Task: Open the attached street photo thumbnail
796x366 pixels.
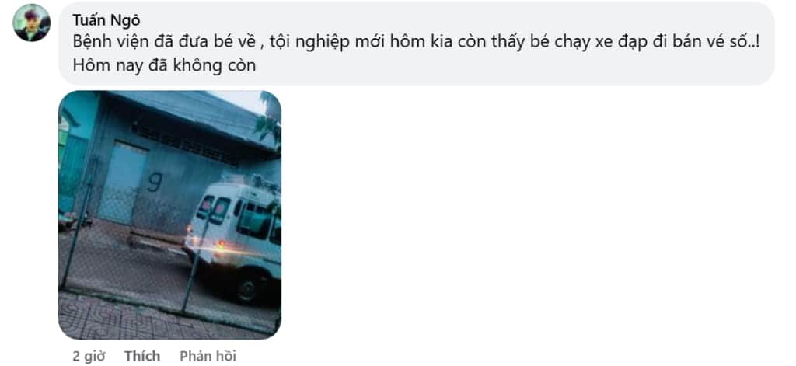Action: [x=169, y=215]
